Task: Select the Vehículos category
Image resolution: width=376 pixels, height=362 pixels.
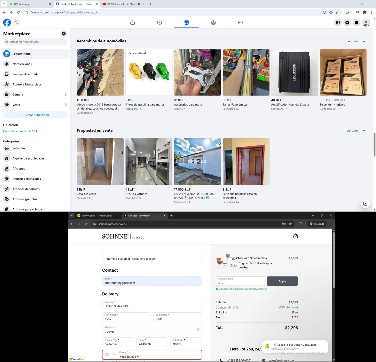Action: tap(35, 148)
